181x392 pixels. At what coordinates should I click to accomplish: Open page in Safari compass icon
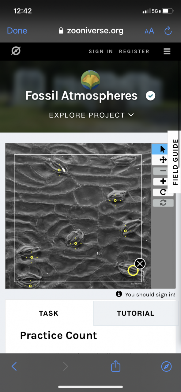tap(166, 367)
